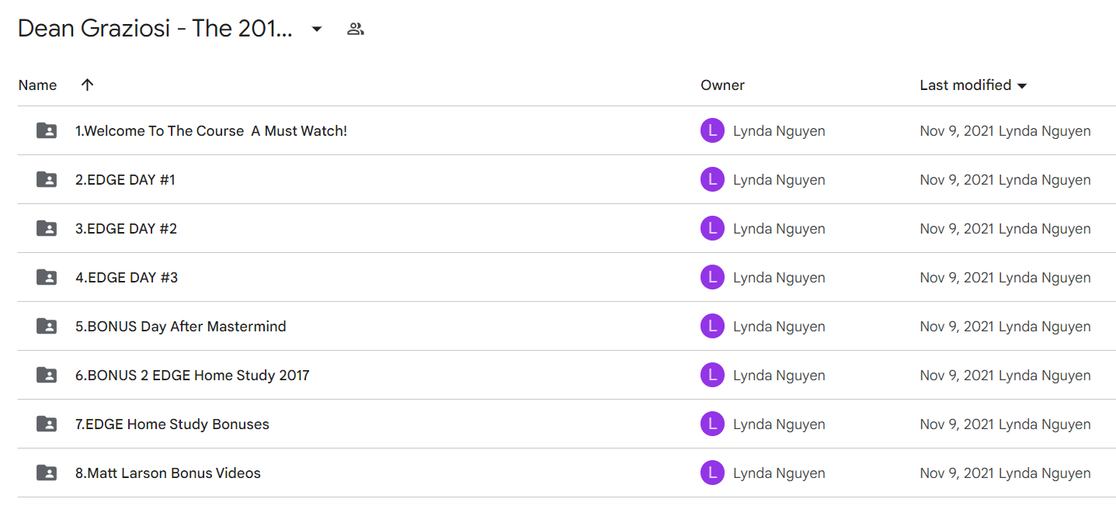Click owner avatar in Welcome To The Course row

coord(712,130)
